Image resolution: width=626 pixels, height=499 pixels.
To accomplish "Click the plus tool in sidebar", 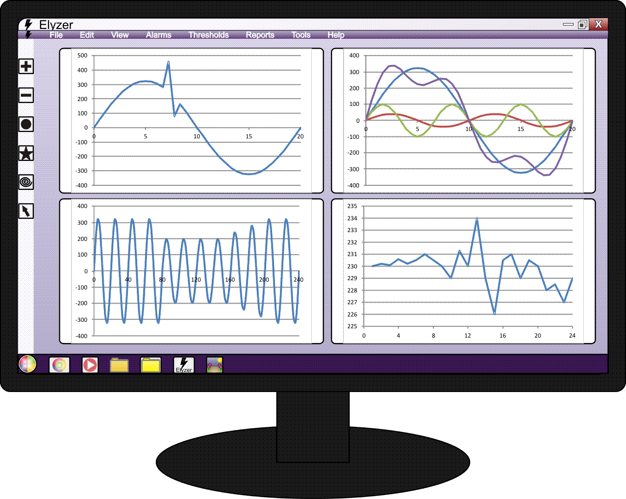I will click(x=26, y=66).
